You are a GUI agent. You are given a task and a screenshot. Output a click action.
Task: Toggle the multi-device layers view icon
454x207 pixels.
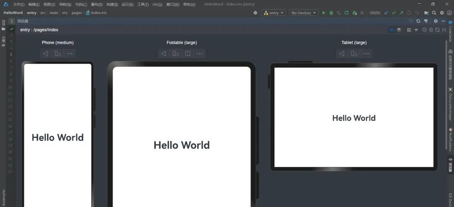click(x=399, y=30)
